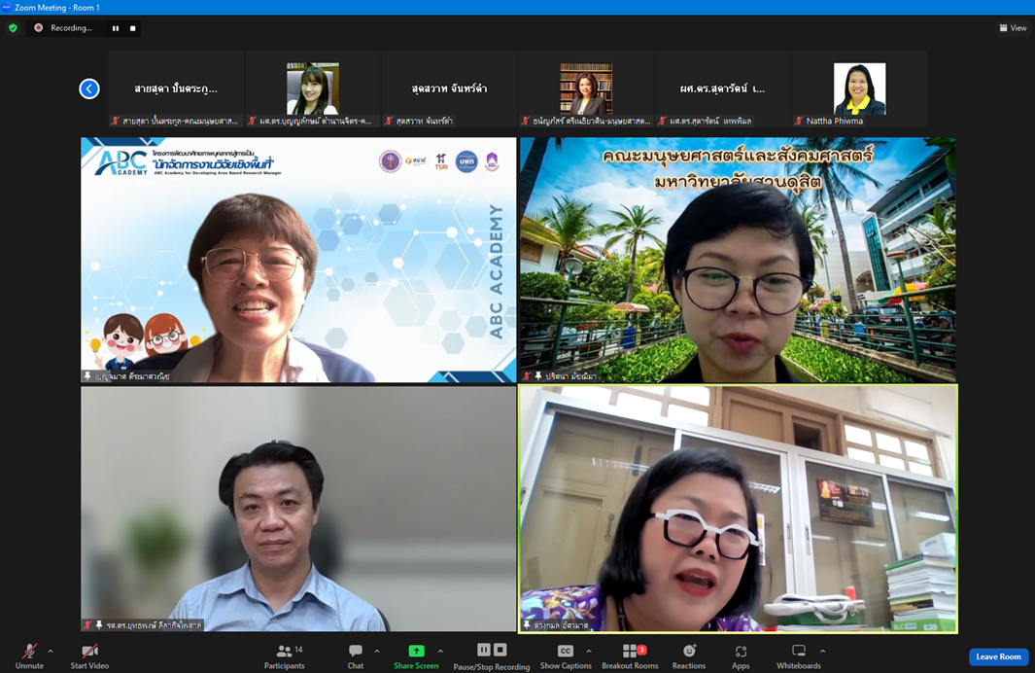
Task: Expand audio options arrow beside Unmute
Action: pos(51,652)
